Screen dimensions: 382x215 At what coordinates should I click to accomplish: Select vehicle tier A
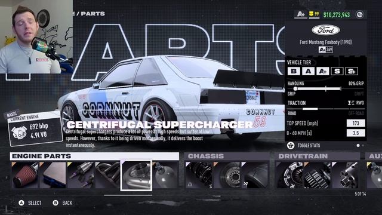point(308,71)
